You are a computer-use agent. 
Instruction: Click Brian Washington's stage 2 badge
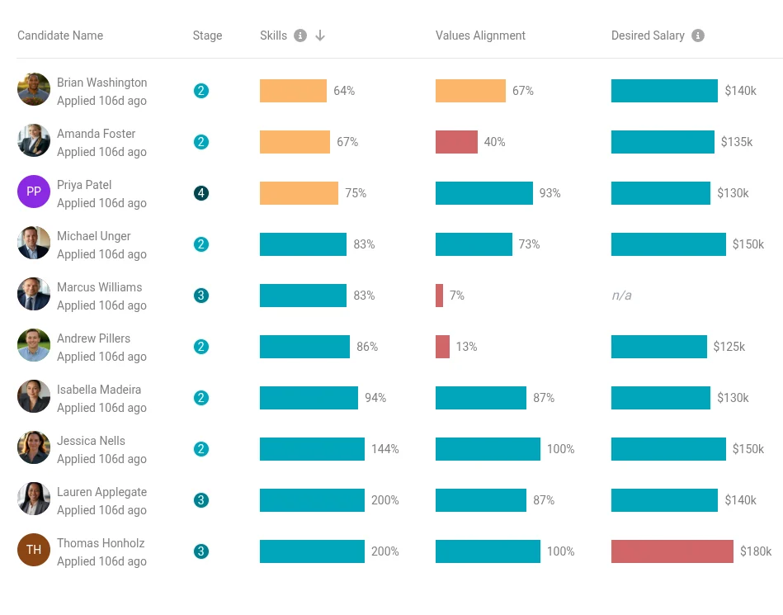[201, 91]
